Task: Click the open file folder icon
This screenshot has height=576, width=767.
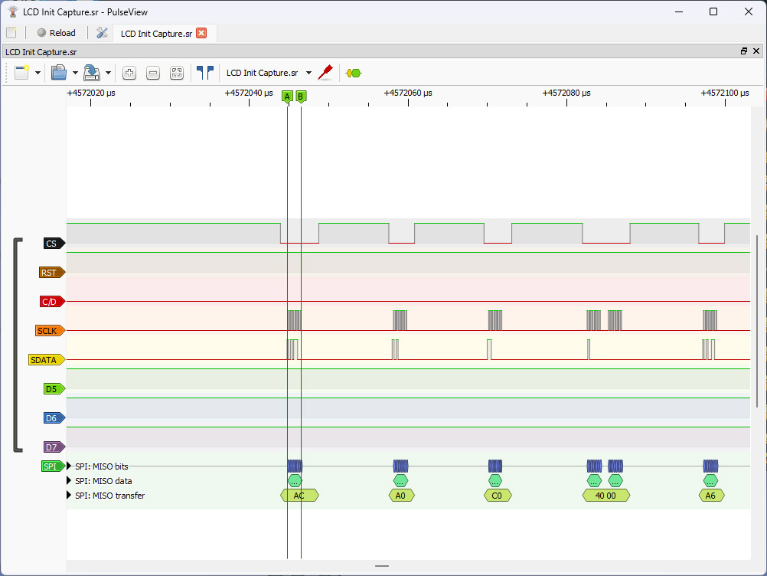Action: point(59,73)
